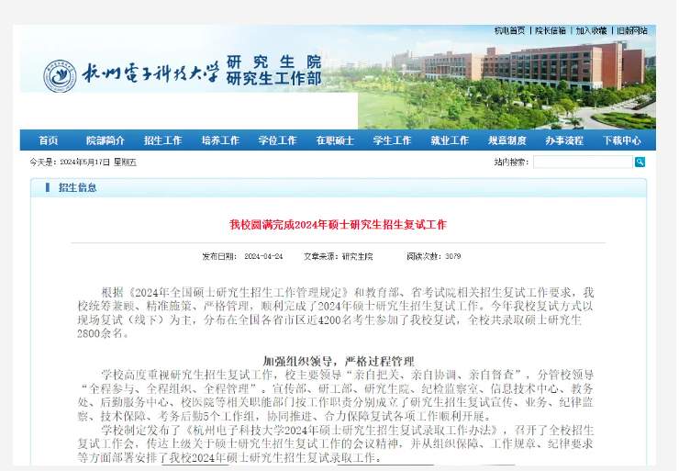
Task: Go to 招生工作 in navigation bar
Action: point(162,140)
